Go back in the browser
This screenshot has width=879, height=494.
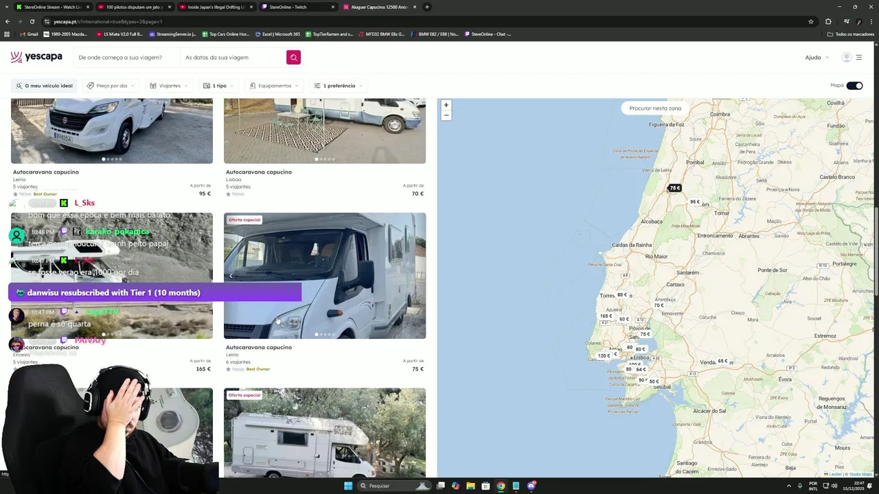click(8, 21)
